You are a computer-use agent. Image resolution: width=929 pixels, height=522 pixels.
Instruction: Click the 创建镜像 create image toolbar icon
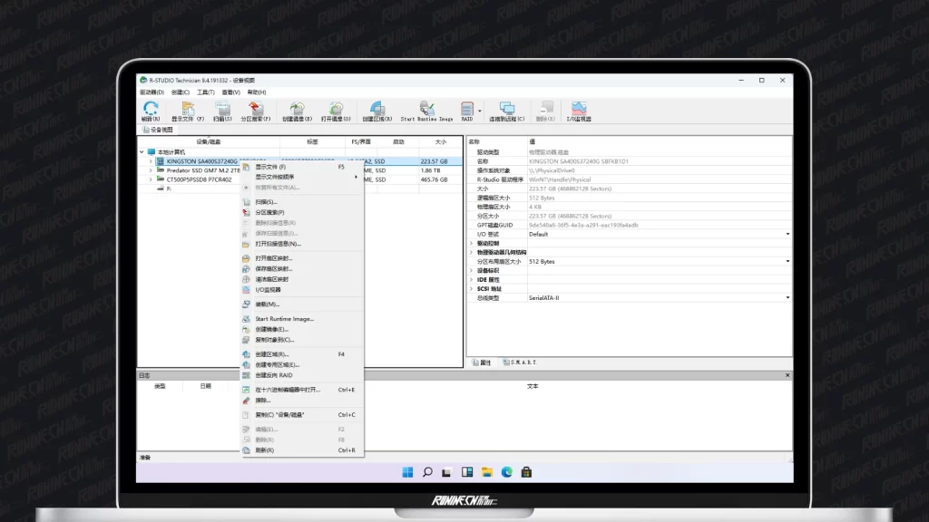(x=297, y=110)
